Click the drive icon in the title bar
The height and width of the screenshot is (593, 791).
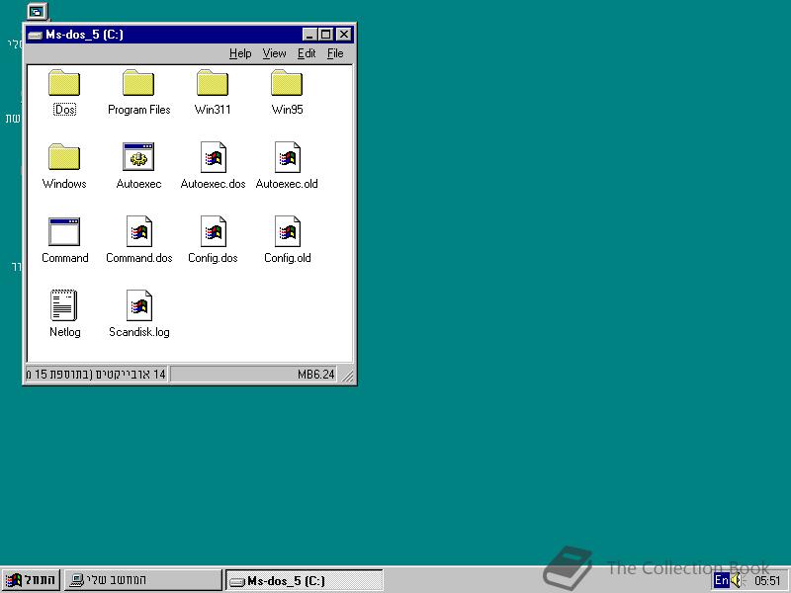35,35
